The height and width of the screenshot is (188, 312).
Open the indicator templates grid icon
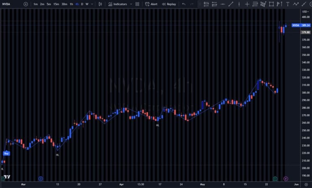[x=137, y=4]
